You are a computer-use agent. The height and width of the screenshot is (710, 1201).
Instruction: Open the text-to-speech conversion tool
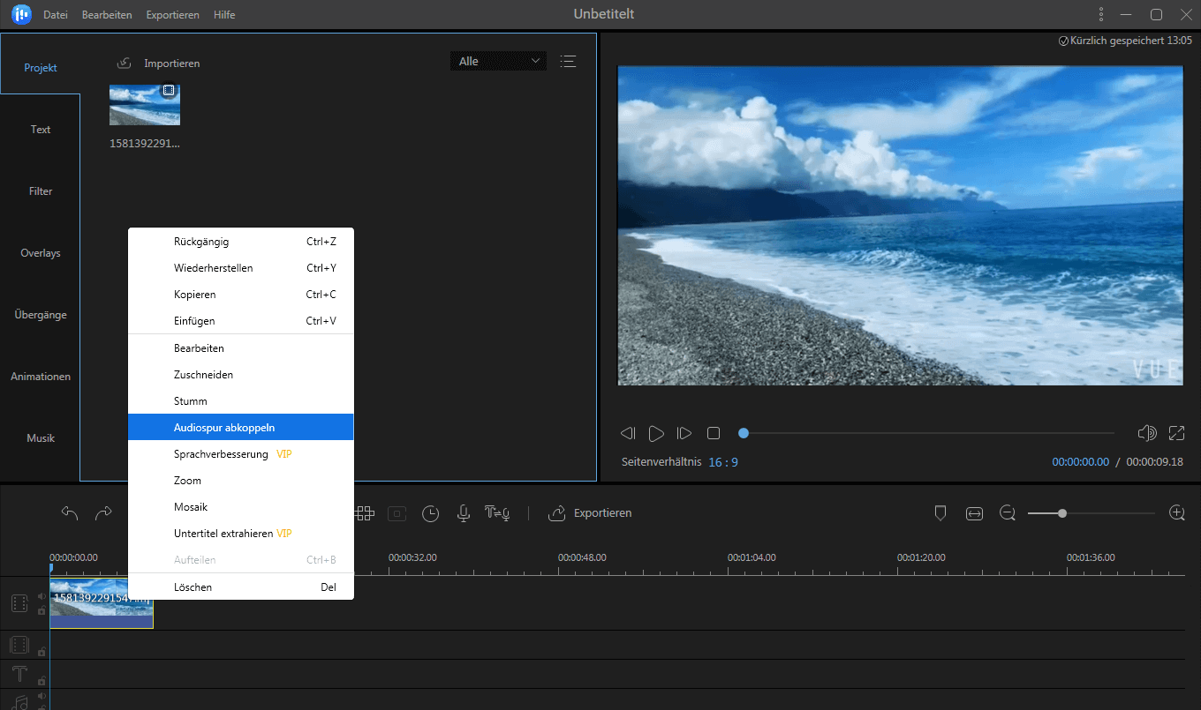tap(496, 512)
